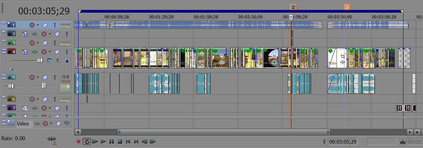Click the large timecode display 00:03:05;29
Viewport: 423px width, 148px height.
[x=44, y=11]
